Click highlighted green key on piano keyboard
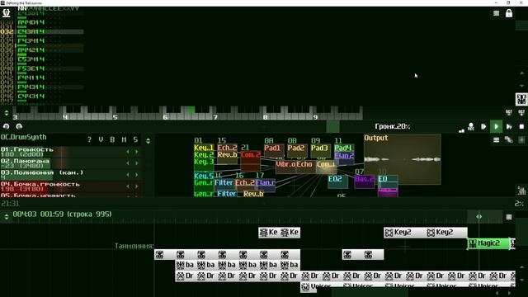This screenshot has height=297, width=528. pyautogui.click(x=191, y=110)
